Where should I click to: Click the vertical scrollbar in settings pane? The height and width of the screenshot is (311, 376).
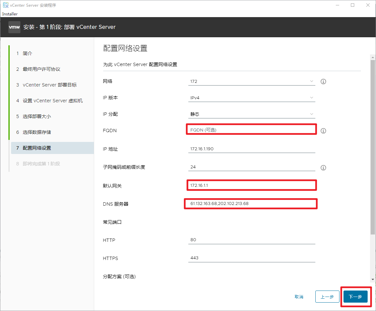click(373, 147)
